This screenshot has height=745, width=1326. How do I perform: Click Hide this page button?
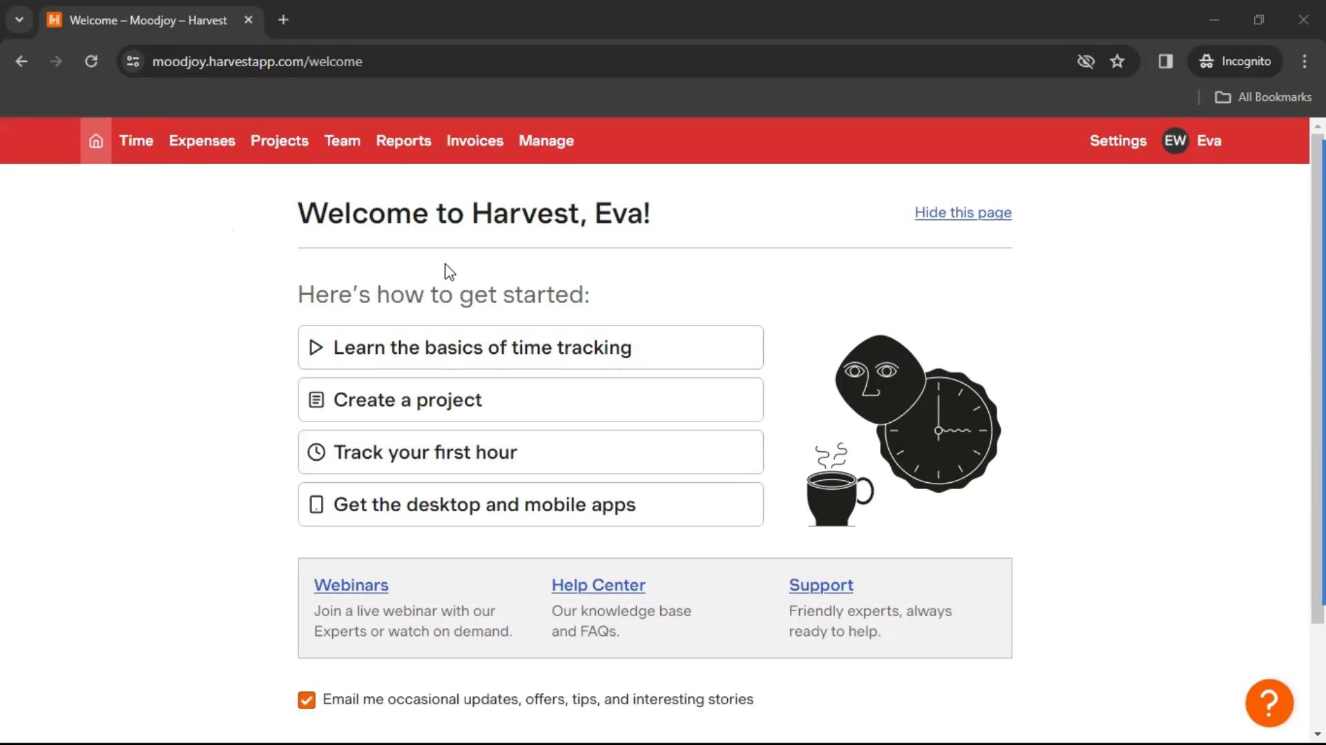coord(963,212)
